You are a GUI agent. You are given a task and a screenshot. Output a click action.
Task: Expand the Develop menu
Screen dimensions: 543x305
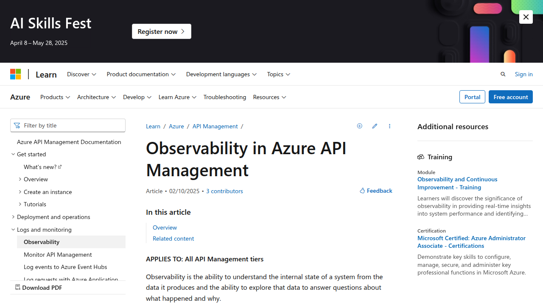tap(137, 97)
